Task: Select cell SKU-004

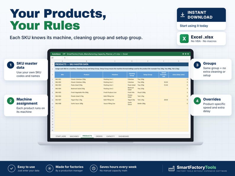Action: [x=62, y=89]
